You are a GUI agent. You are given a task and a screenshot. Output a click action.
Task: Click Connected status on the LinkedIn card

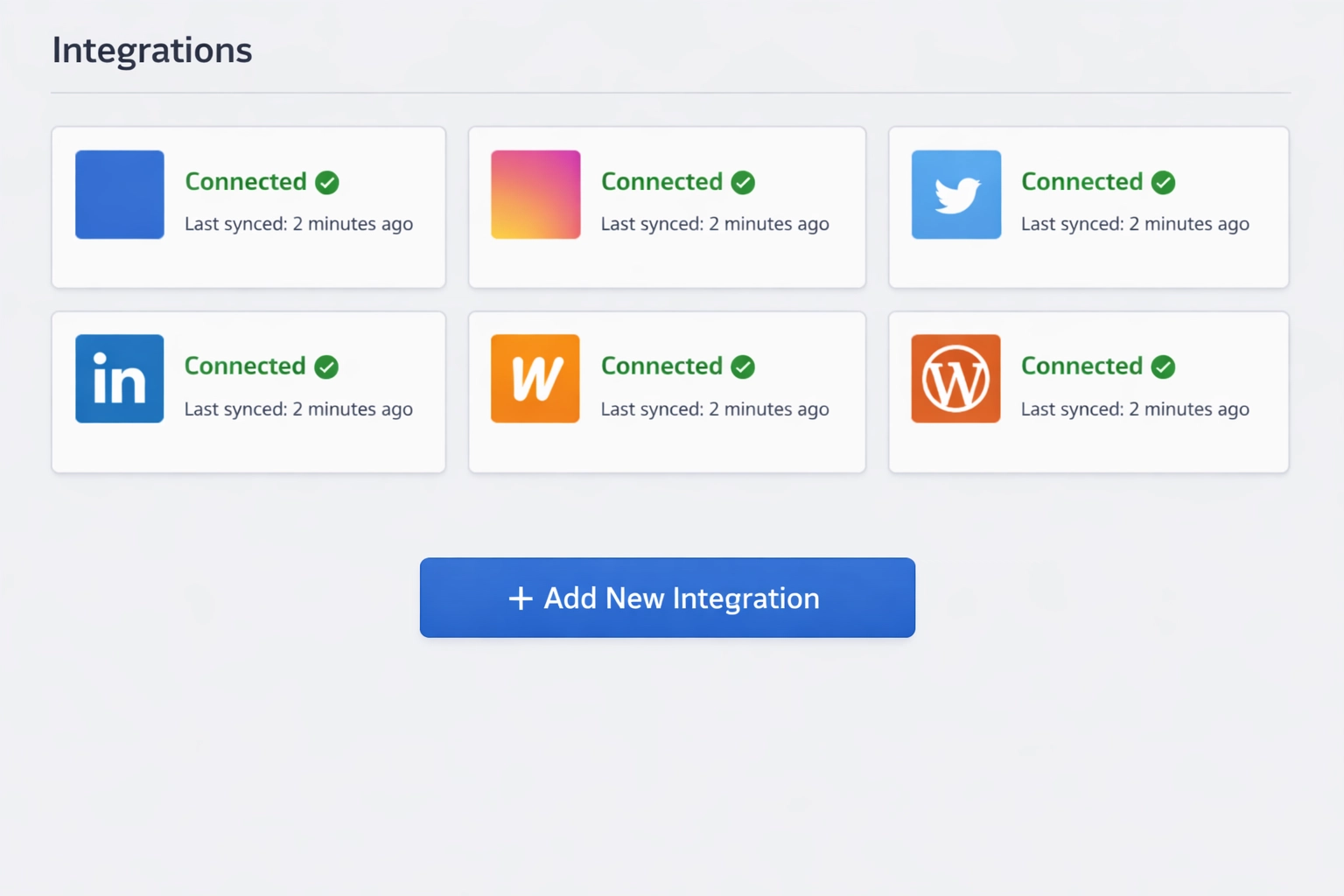[x=245, y=366]
